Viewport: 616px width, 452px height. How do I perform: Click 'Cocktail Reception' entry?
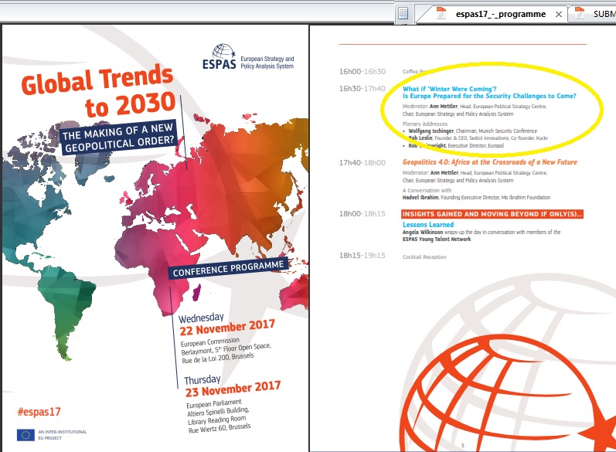tap(424, 257)
